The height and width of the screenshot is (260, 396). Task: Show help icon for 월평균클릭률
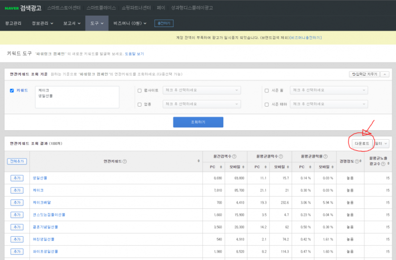(325, 156)
